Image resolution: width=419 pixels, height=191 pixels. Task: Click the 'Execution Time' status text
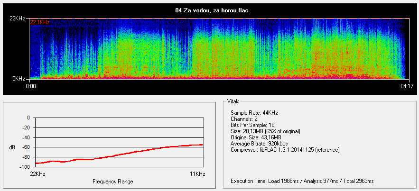point(302,181)
